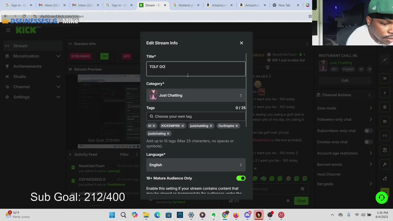393x221 pixels.
Task: Remove the justtchating tag
Action: coord(168,134)
